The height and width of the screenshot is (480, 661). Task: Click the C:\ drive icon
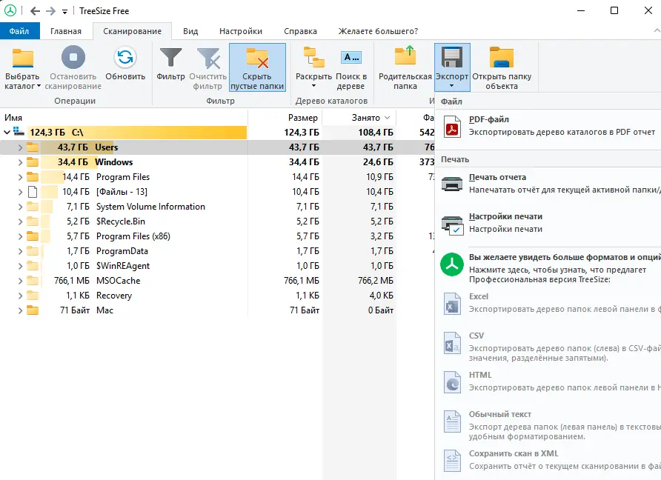point(19,132)
